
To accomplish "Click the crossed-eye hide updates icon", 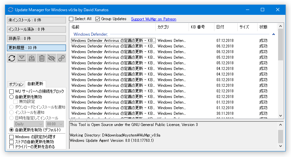I will 51,58.
